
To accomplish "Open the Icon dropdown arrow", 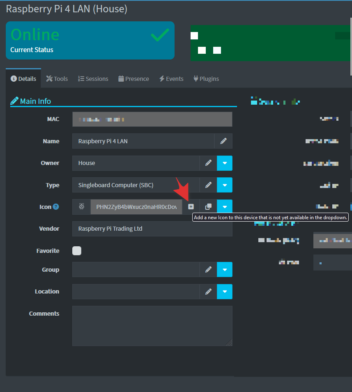I will pyautogui.click(x=225, y=207).
